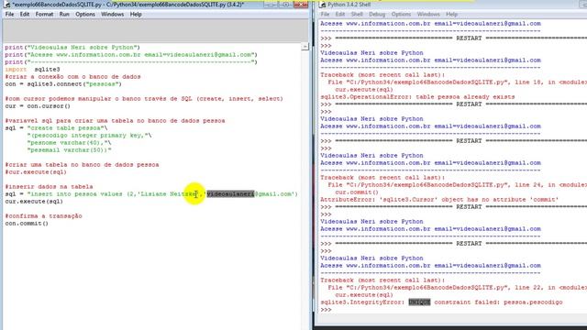The image size is (587, 330).
Task: Open the File menu in Python Shell
Action: tap(325, 15)
